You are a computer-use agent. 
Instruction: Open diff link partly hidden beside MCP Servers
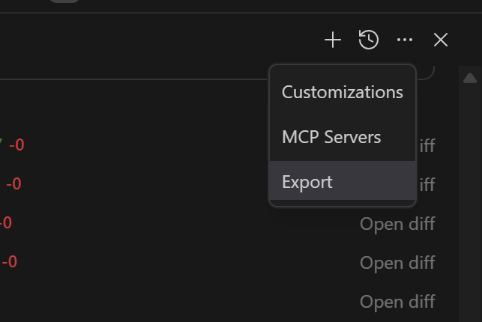426,145
